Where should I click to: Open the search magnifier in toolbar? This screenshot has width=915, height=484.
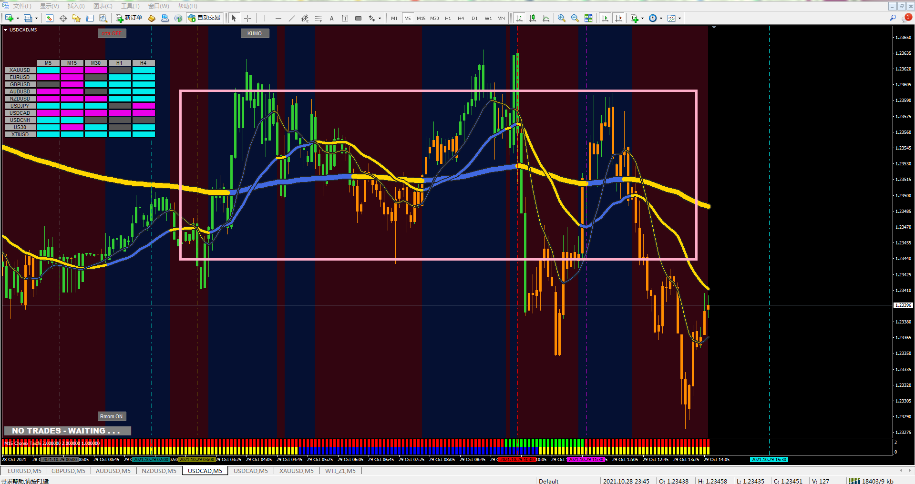(x=893, y=18)
